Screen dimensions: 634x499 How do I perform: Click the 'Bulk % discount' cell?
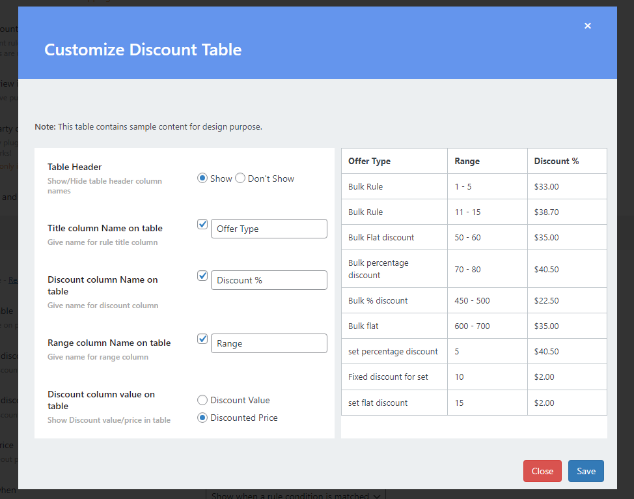(394, 301)
